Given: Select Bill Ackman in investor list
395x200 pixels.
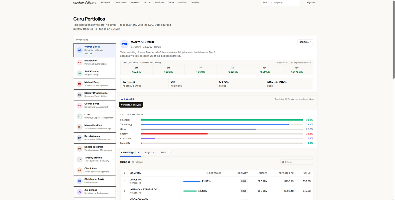Looking at the screenshot, I should coord(95,62).
